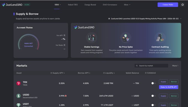Click the announcement icon beside the USDD news
The image size is (188, 107).
pyautogui.click(x=109, y=19)
